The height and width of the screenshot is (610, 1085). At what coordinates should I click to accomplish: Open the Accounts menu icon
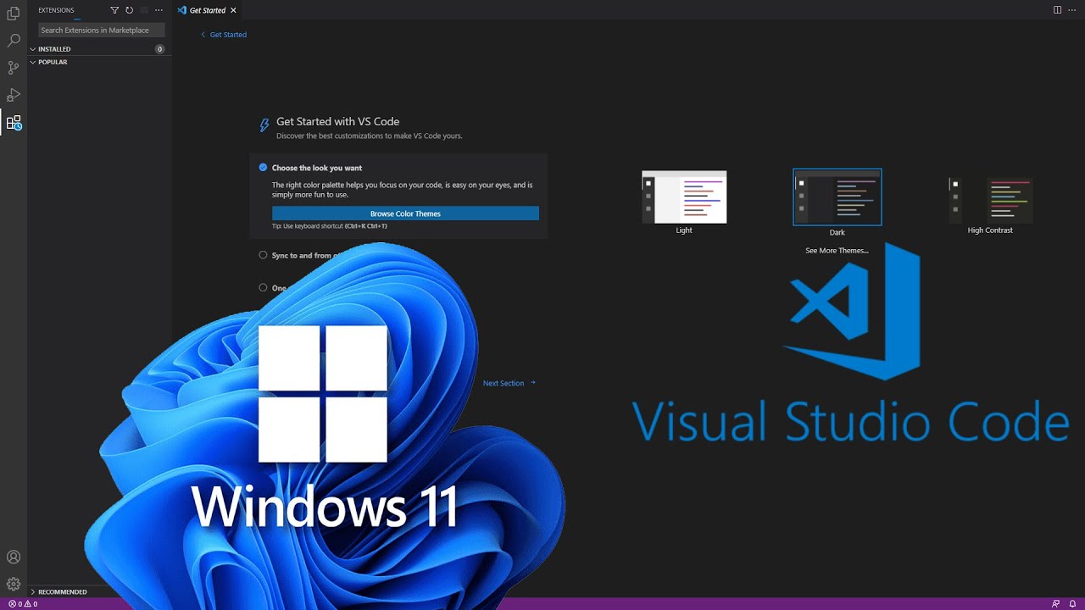(x=14, y=557)
